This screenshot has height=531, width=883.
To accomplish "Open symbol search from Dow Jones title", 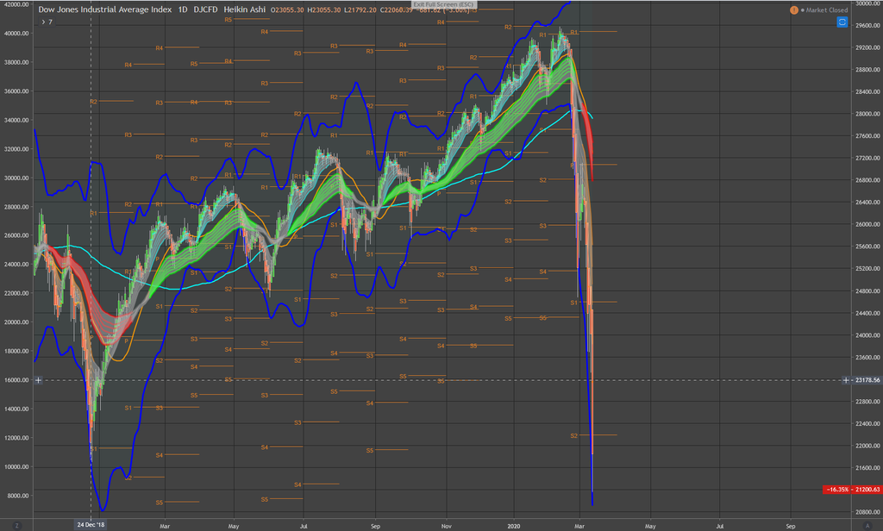I will pyautogui.click(x=104, y=9).
